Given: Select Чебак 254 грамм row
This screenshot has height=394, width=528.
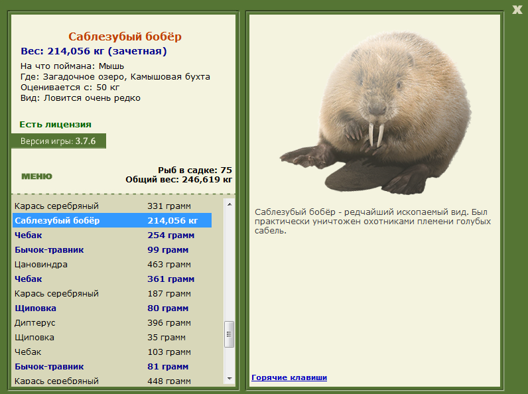Looking at the screenshot, I should [112, 235].
